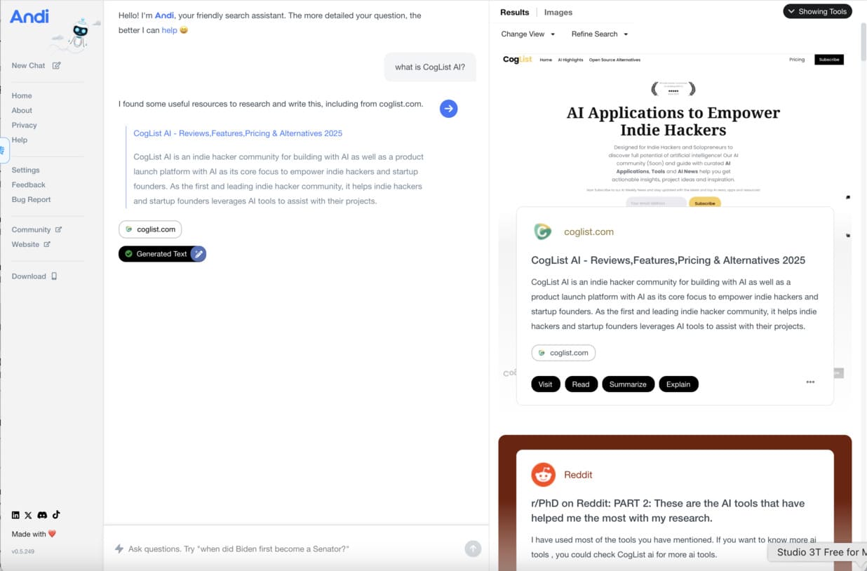Image resolution: width=867 pixels, height=571 pixels.
Task: Click the Studio 3T Free tooltip
Action: (x=818, y=552)
